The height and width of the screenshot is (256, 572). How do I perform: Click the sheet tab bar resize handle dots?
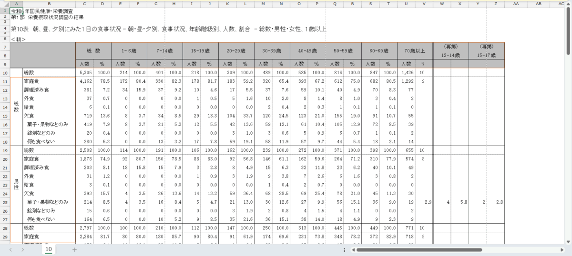coord(344,249)
